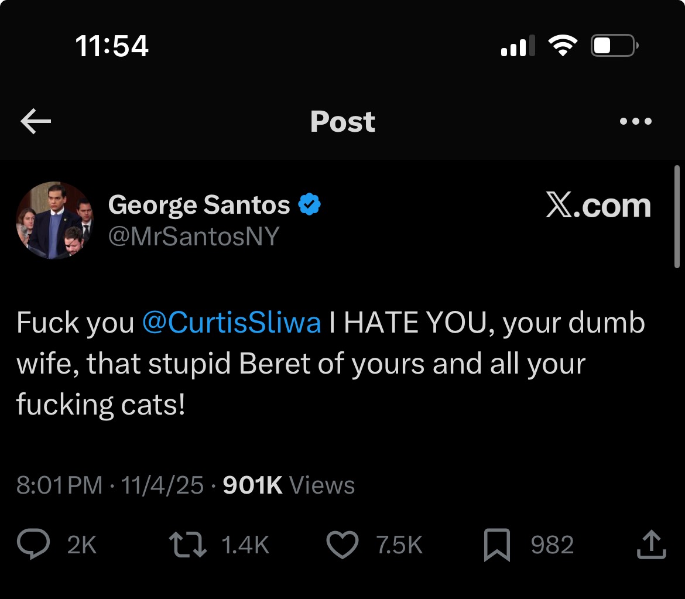Tap the 901K Views count
The height and width of the screenshot is (599, 685).
[x=289, y=485]
